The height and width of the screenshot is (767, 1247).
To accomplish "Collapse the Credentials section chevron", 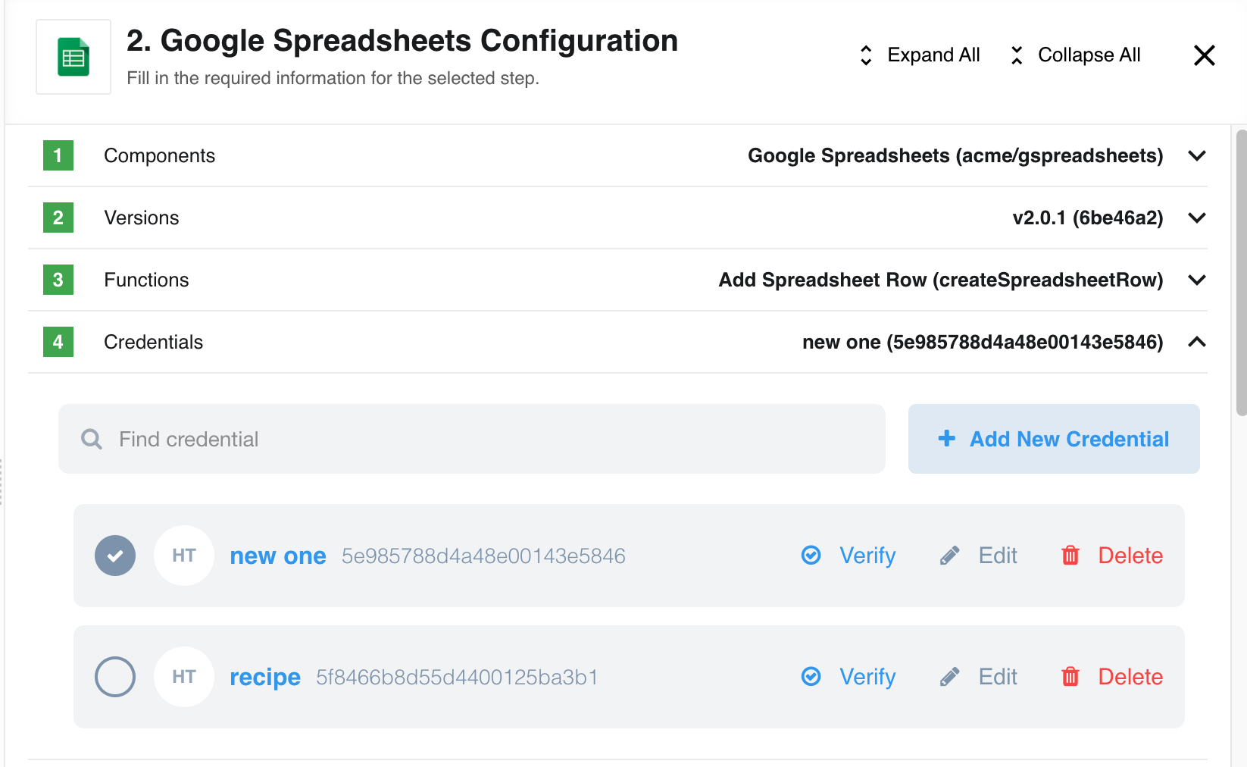I will 1197,342.
